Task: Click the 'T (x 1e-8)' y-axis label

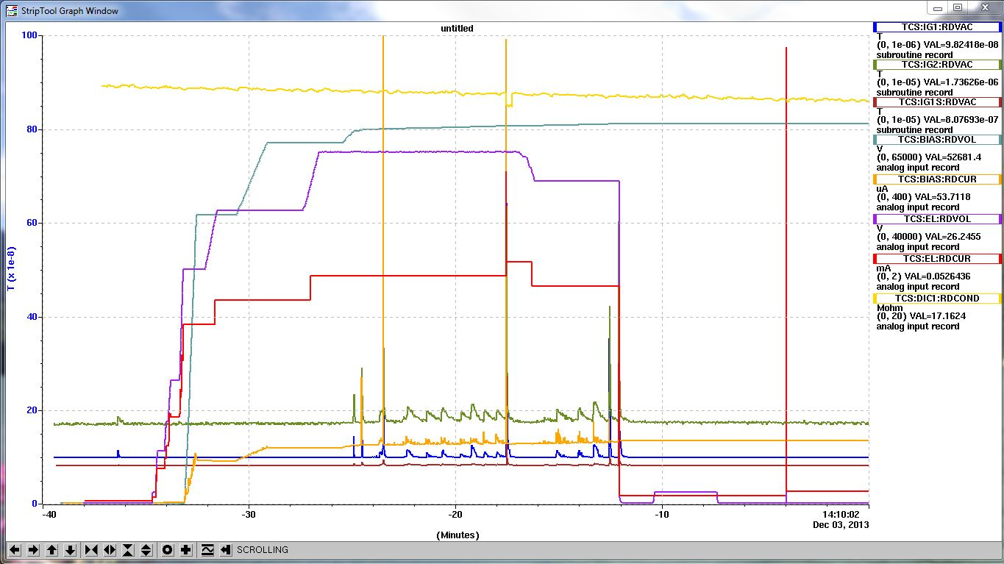Action: 11,268
